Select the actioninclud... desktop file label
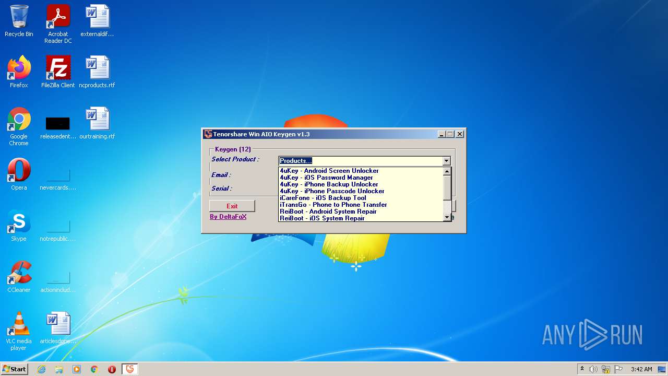668x376 pixels. (58, 290)
